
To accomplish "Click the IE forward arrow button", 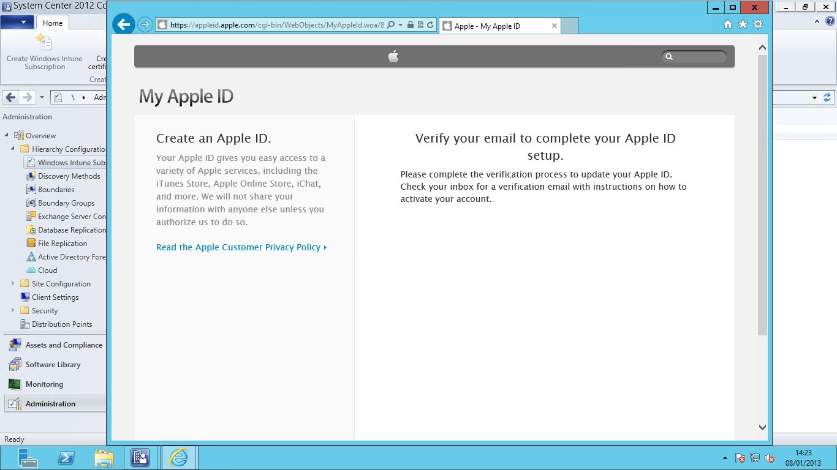I will pyautogui.click(x=145, y=24).
